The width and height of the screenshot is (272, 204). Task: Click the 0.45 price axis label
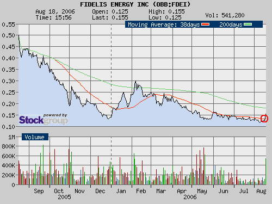click(x=8, y=47)
